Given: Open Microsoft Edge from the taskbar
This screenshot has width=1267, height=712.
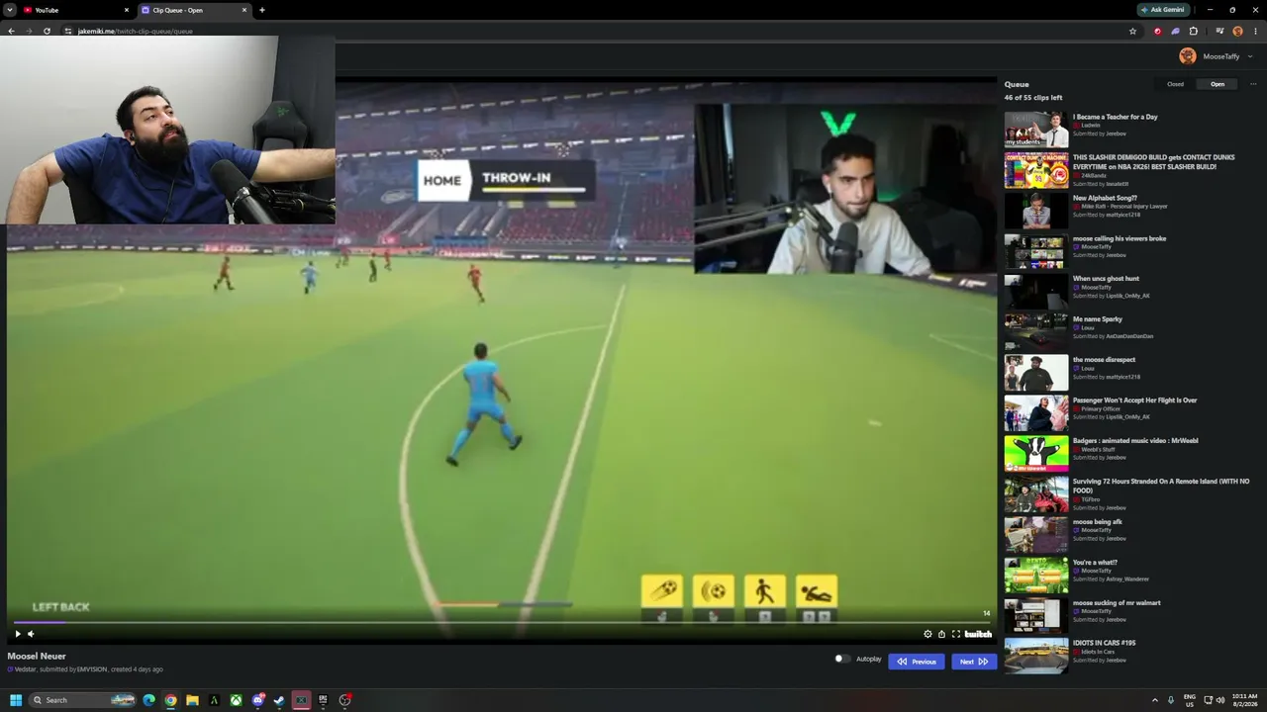Looking at the screenshot, I should [148, 700].
